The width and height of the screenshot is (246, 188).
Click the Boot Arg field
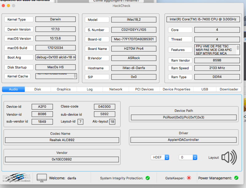[56, 57]
